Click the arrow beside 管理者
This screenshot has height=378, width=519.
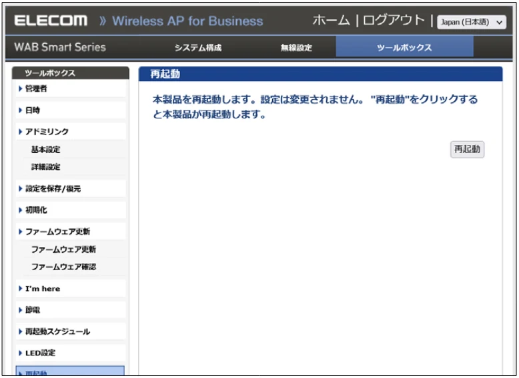coord(21,89)
